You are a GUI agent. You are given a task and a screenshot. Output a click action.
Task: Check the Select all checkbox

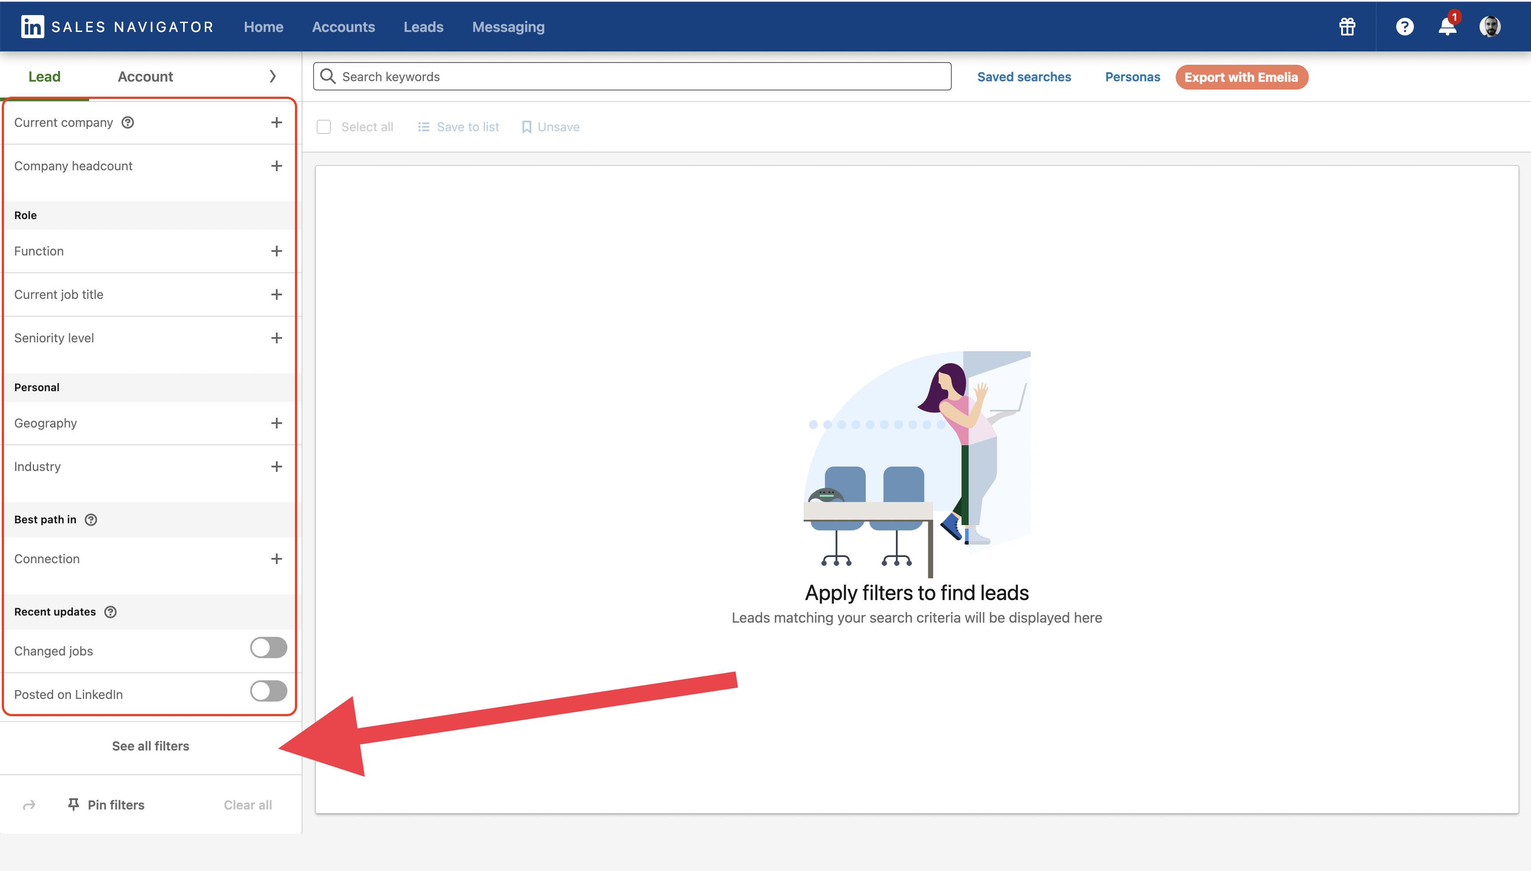coord(324,126)
